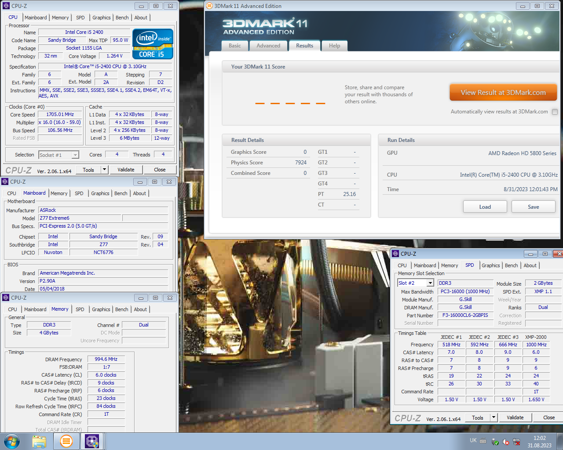Click the keyboard icon in the system tray
563x450 pixels.
(483, 441)
